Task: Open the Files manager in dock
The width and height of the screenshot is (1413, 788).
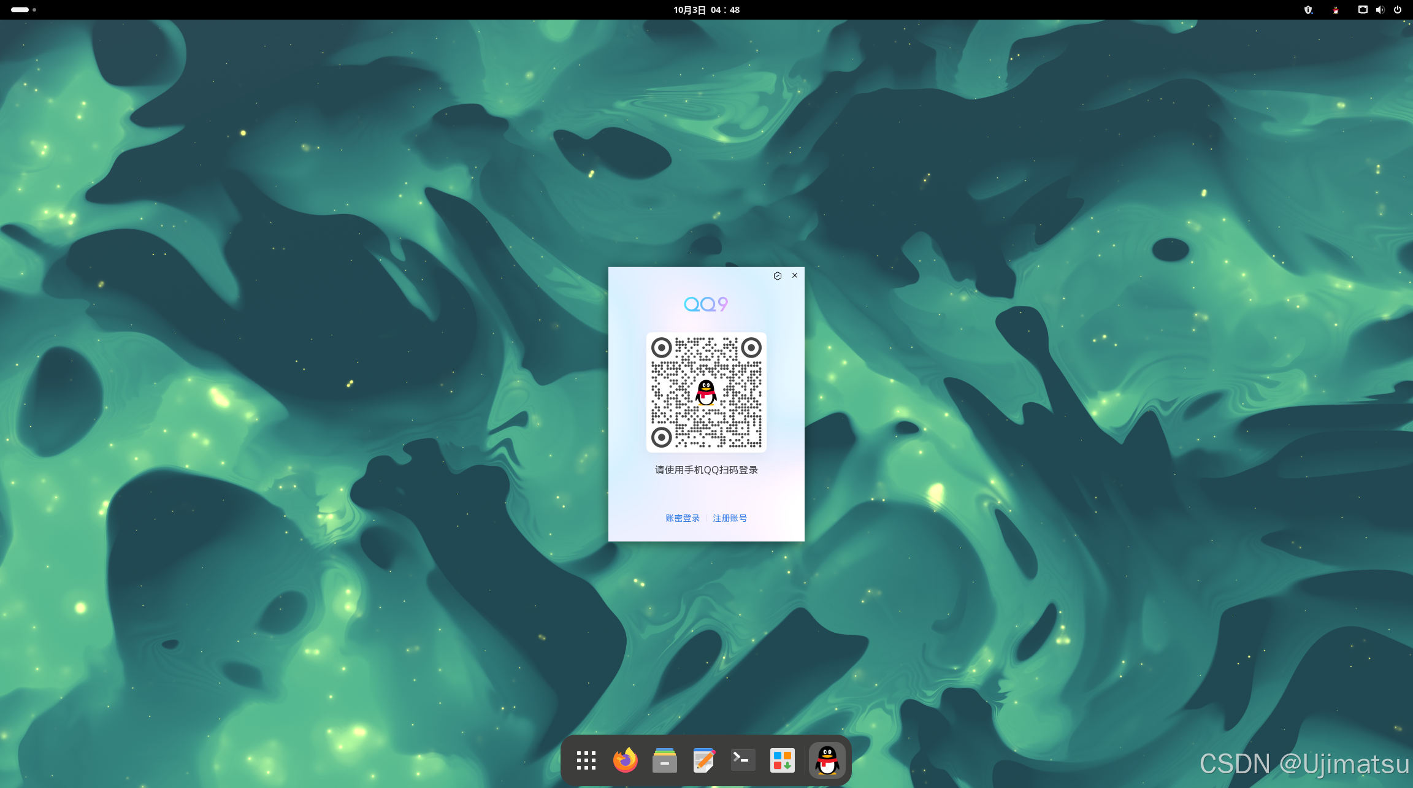Action: pyautogui.click(x=664, y=760)
